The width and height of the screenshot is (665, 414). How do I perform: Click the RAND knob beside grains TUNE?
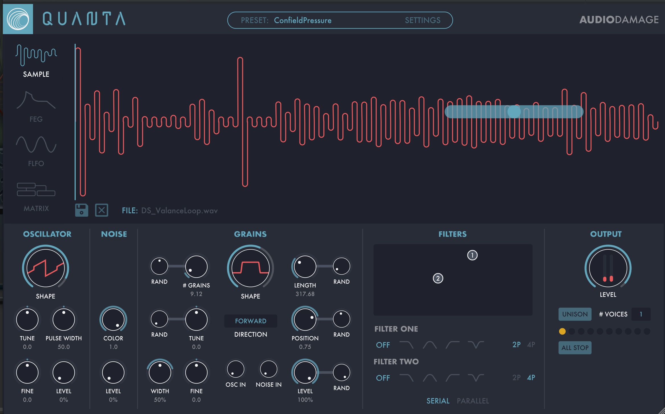click(x=159, y=319)
